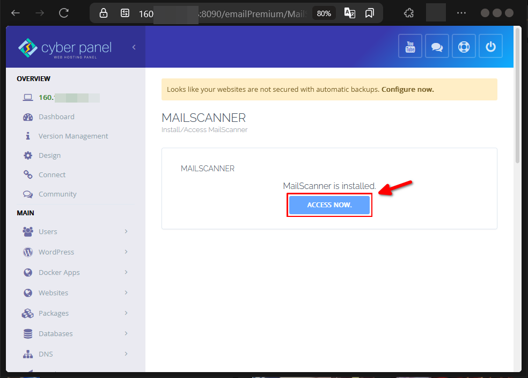The image size is (528, 378).
Task: Click the browser forward arrow
Action: 40,13
